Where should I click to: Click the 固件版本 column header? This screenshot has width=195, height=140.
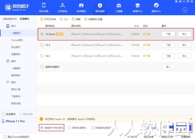coord(50,26)
